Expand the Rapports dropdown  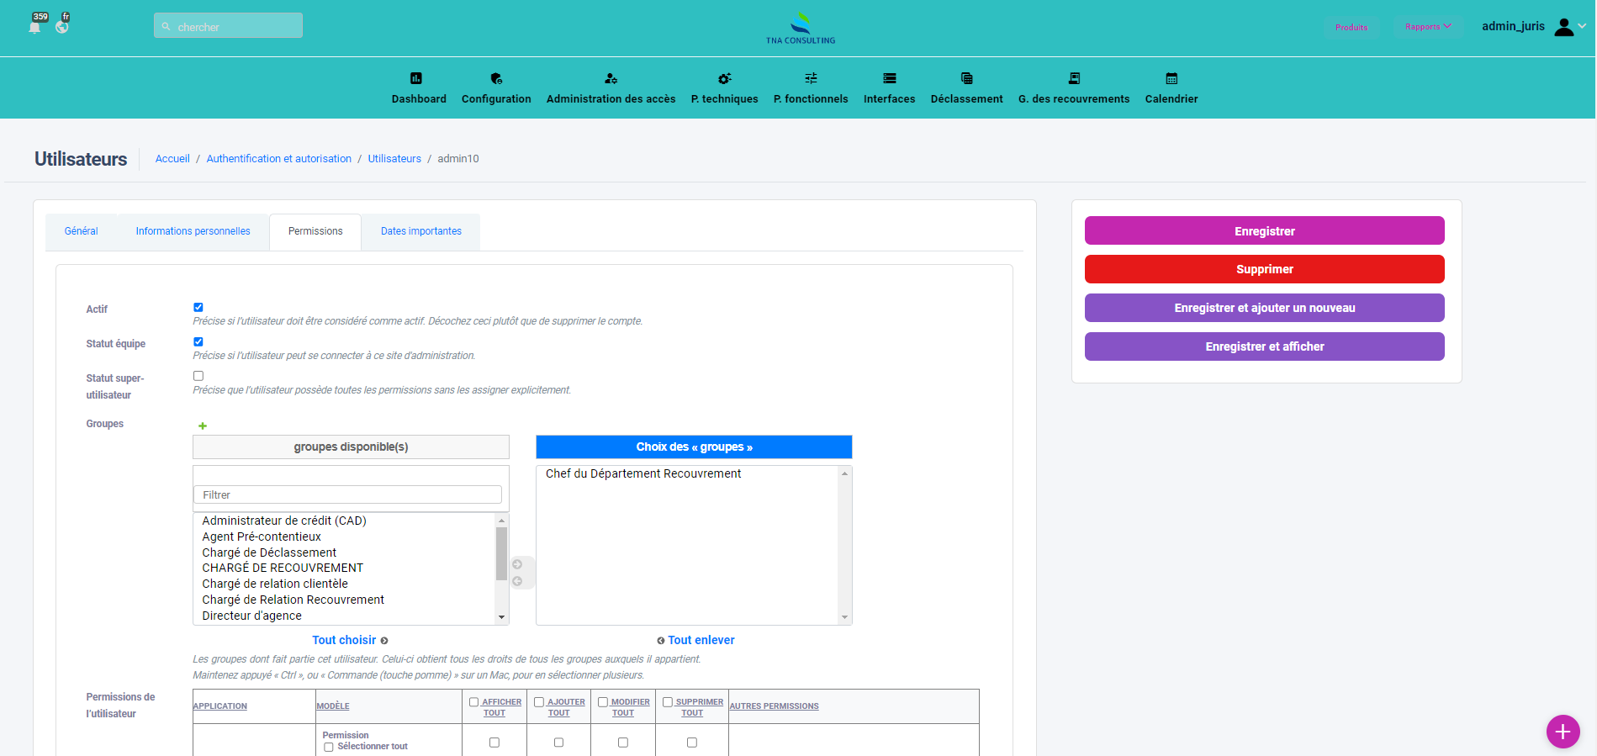tap(1427, 27)
